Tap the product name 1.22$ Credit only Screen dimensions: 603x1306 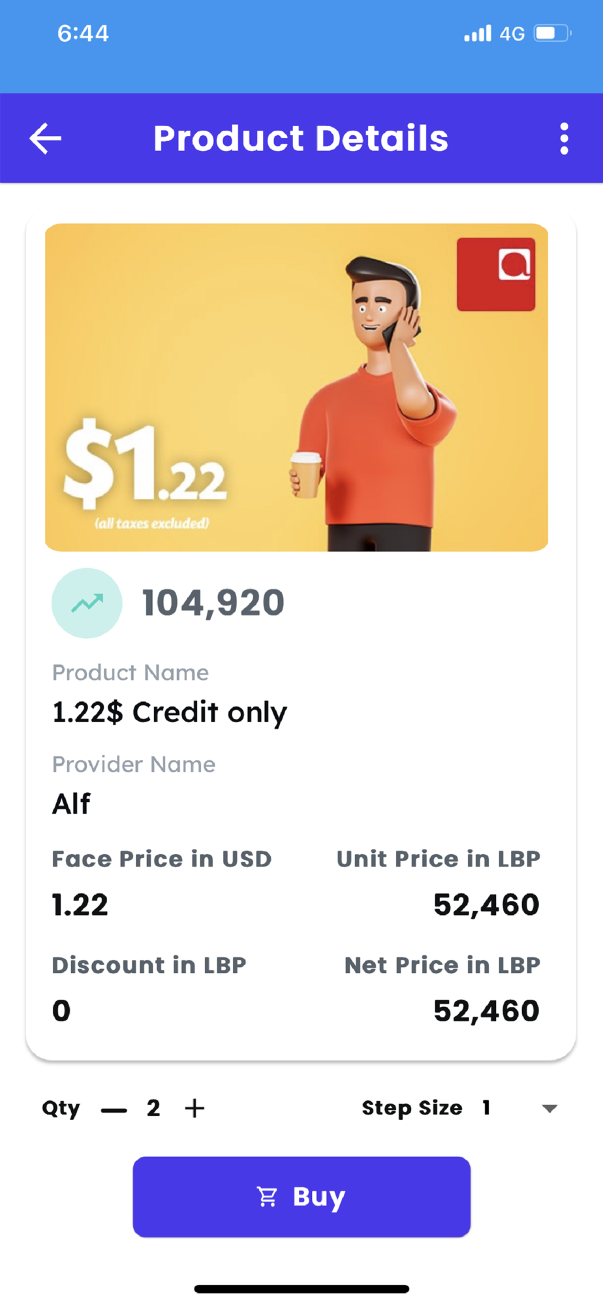[x=170, y=712]
